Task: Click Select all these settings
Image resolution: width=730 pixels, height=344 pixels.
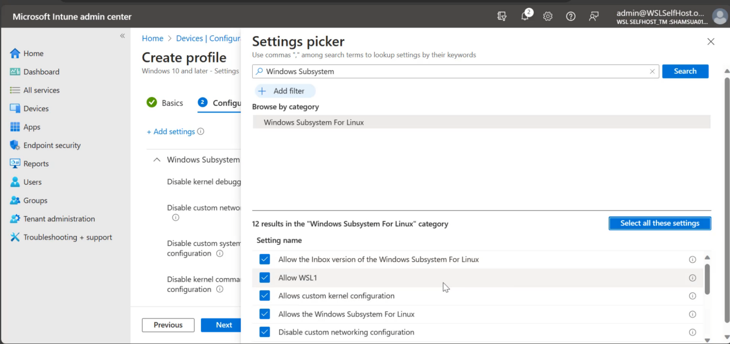Action: pos(660,223)
